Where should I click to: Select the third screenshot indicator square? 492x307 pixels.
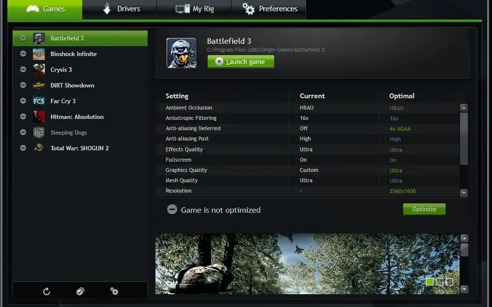coord(449,281)
